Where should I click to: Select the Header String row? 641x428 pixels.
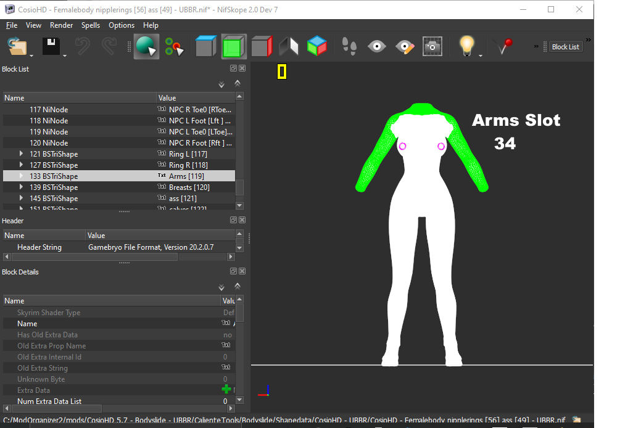[x=119, y=247]
